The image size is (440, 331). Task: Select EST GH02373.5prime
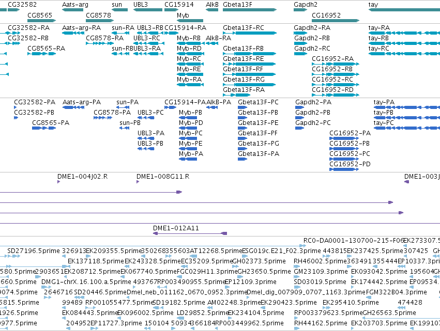pos(259,261)
